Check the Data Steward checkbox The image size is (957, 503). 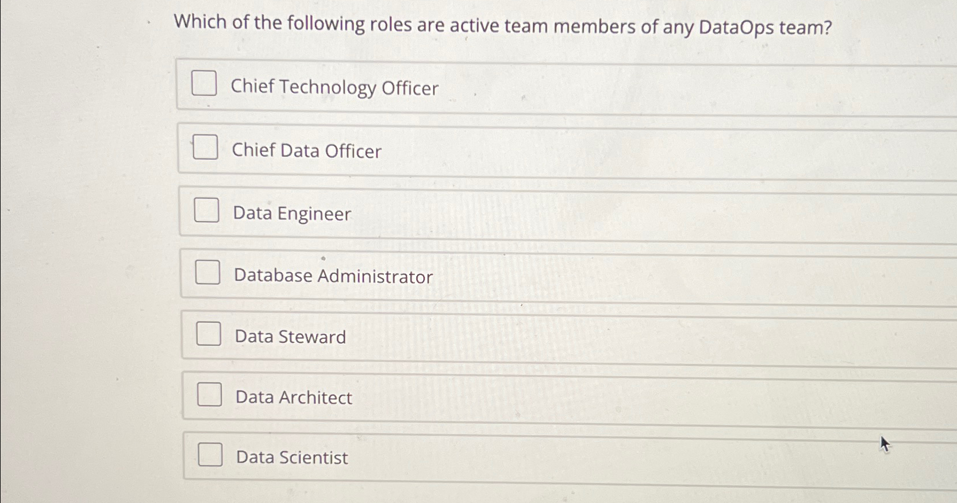209,333
